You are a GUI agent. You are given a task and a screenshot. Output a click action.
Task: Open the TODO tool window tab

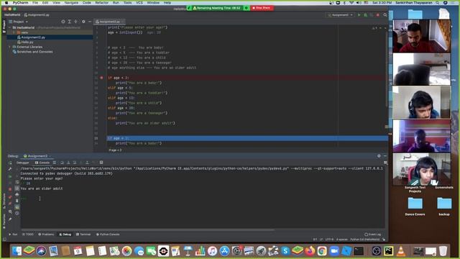tap(28, 235)
